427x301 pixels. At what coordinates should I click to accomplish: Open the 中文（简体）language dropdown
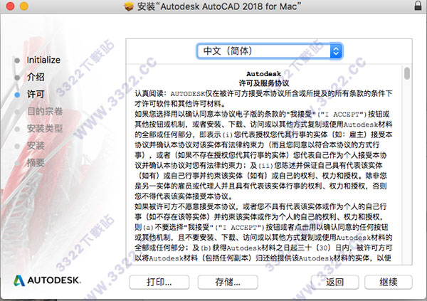click(269, 51)
